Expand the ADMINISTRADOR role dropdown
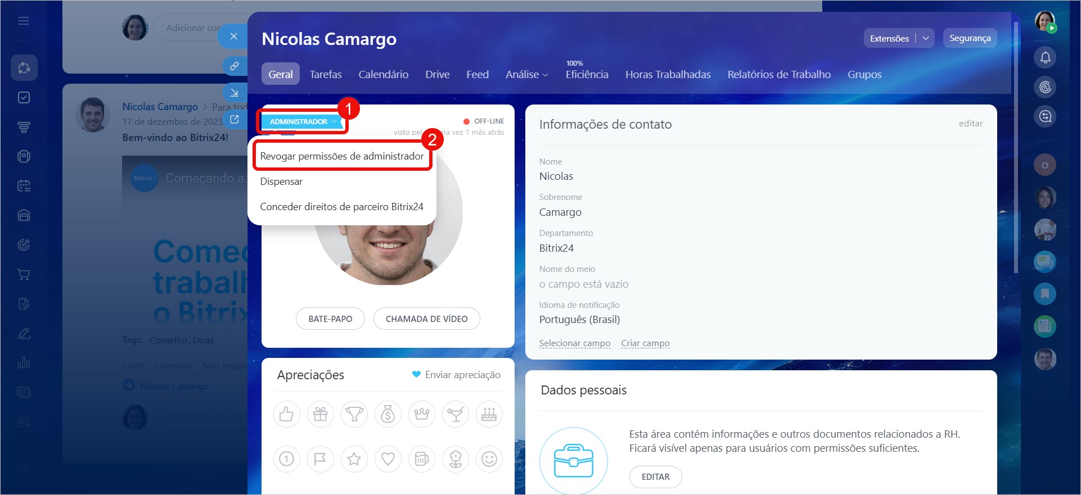 (302, 121)
